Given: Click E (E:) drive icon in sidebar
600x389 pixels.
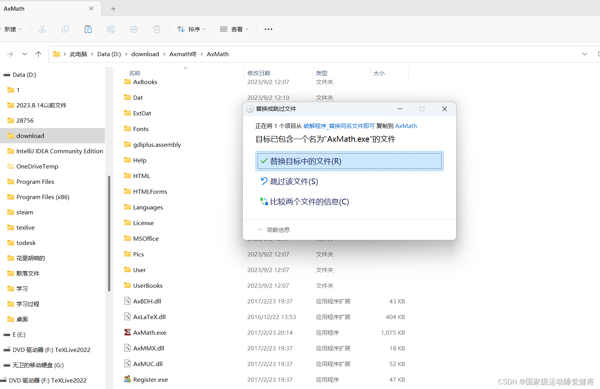Looking at the screenshot, I should point(7,335).
